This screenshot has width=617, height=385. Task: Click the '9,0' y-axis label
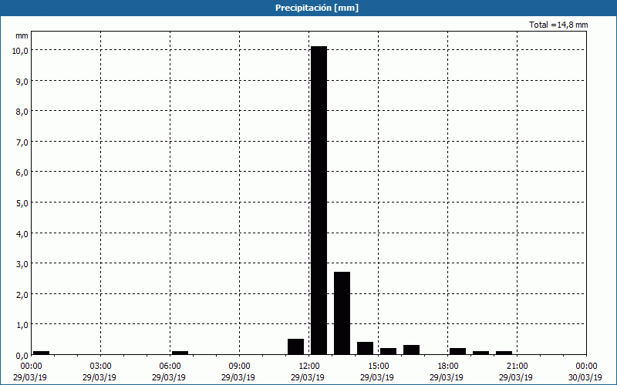coord(22,82)
